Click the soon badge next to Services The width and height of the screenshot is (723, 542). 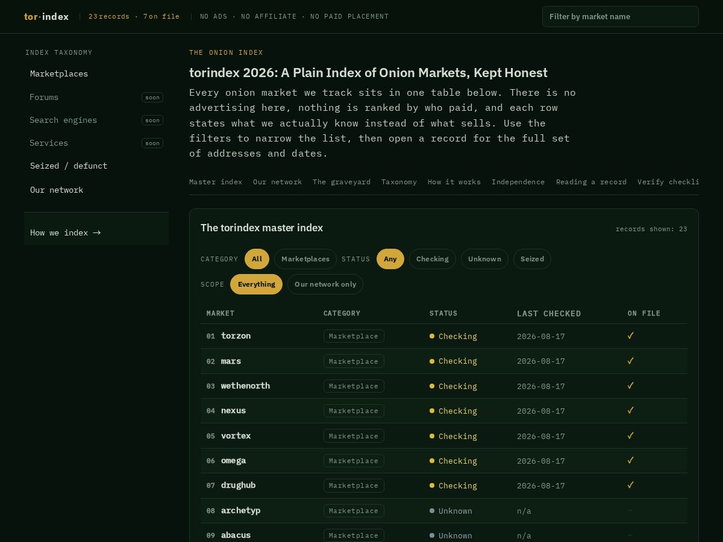tap(152, 143)
